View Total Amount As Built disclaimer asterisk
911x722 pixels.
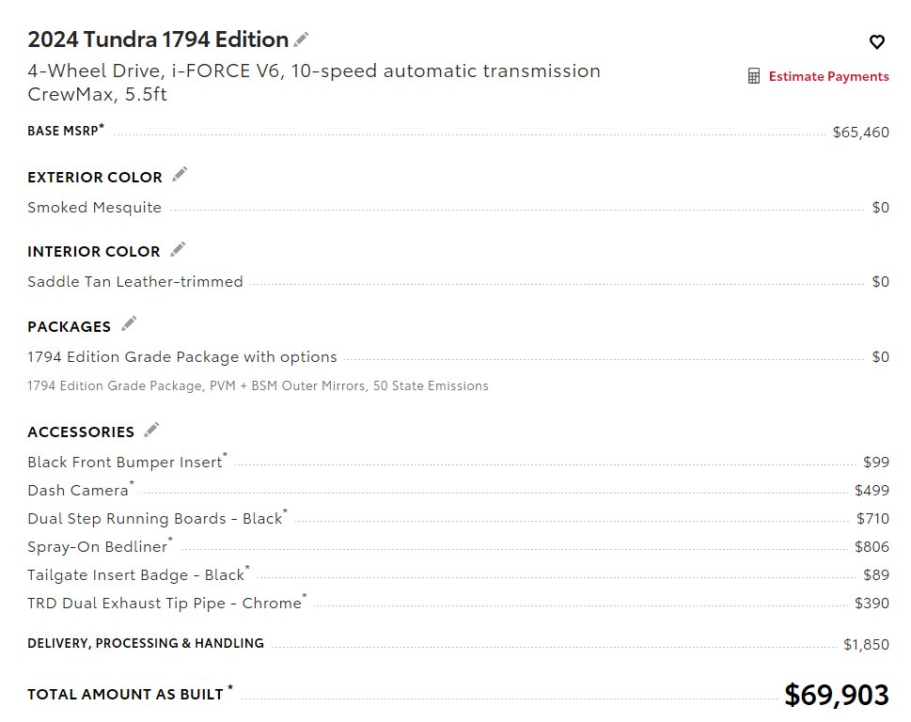[230, 688]
